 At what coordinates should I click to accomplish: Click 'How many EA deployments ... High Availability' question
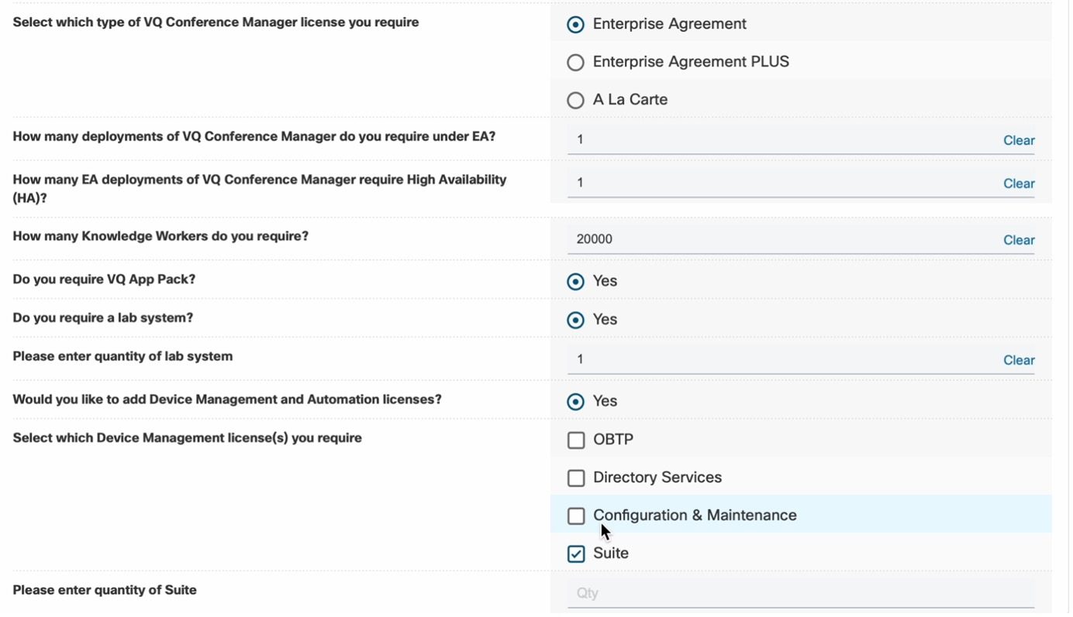[260, 190]
